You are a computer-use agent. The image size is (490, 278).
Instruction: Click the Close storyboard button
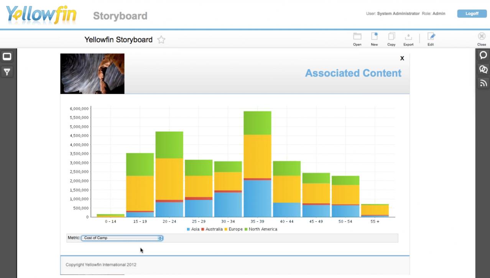pyautogui.click(x=482, y=38)
